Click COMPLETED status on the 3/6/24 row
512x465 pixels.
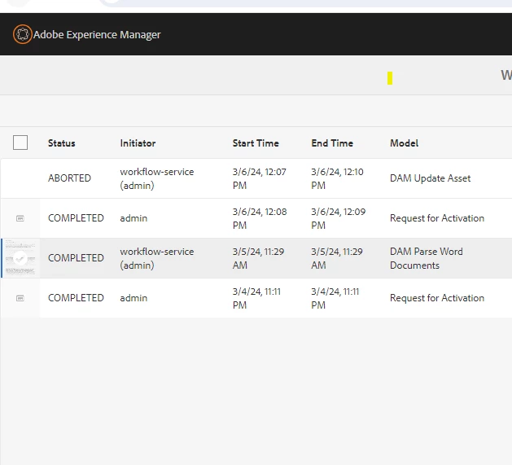point(76,218)
